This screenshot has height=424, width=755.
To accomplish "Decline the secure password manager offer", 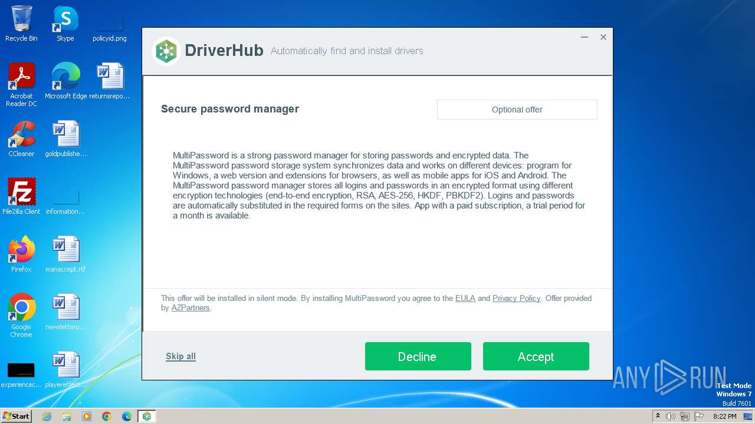I will click(x=418, y=356).
